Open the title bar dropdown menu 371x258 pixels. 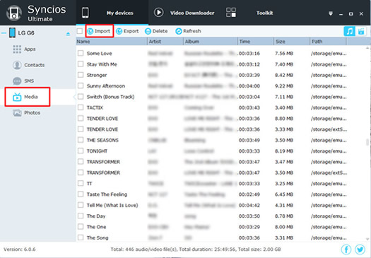point(331,13)
